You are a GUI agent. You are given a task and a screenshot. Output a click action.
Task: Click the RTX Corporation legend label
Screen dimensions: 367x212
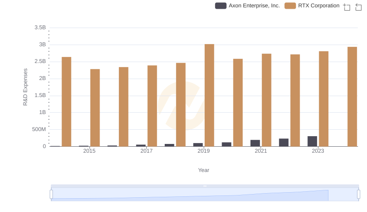pyautogui.click(x=319, y=6)
